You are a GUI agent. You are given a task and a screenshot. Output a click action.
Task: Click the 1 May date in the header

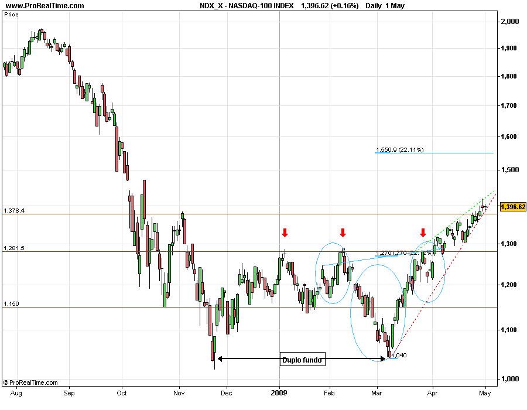pyautogui.click(x=395, y=6)
